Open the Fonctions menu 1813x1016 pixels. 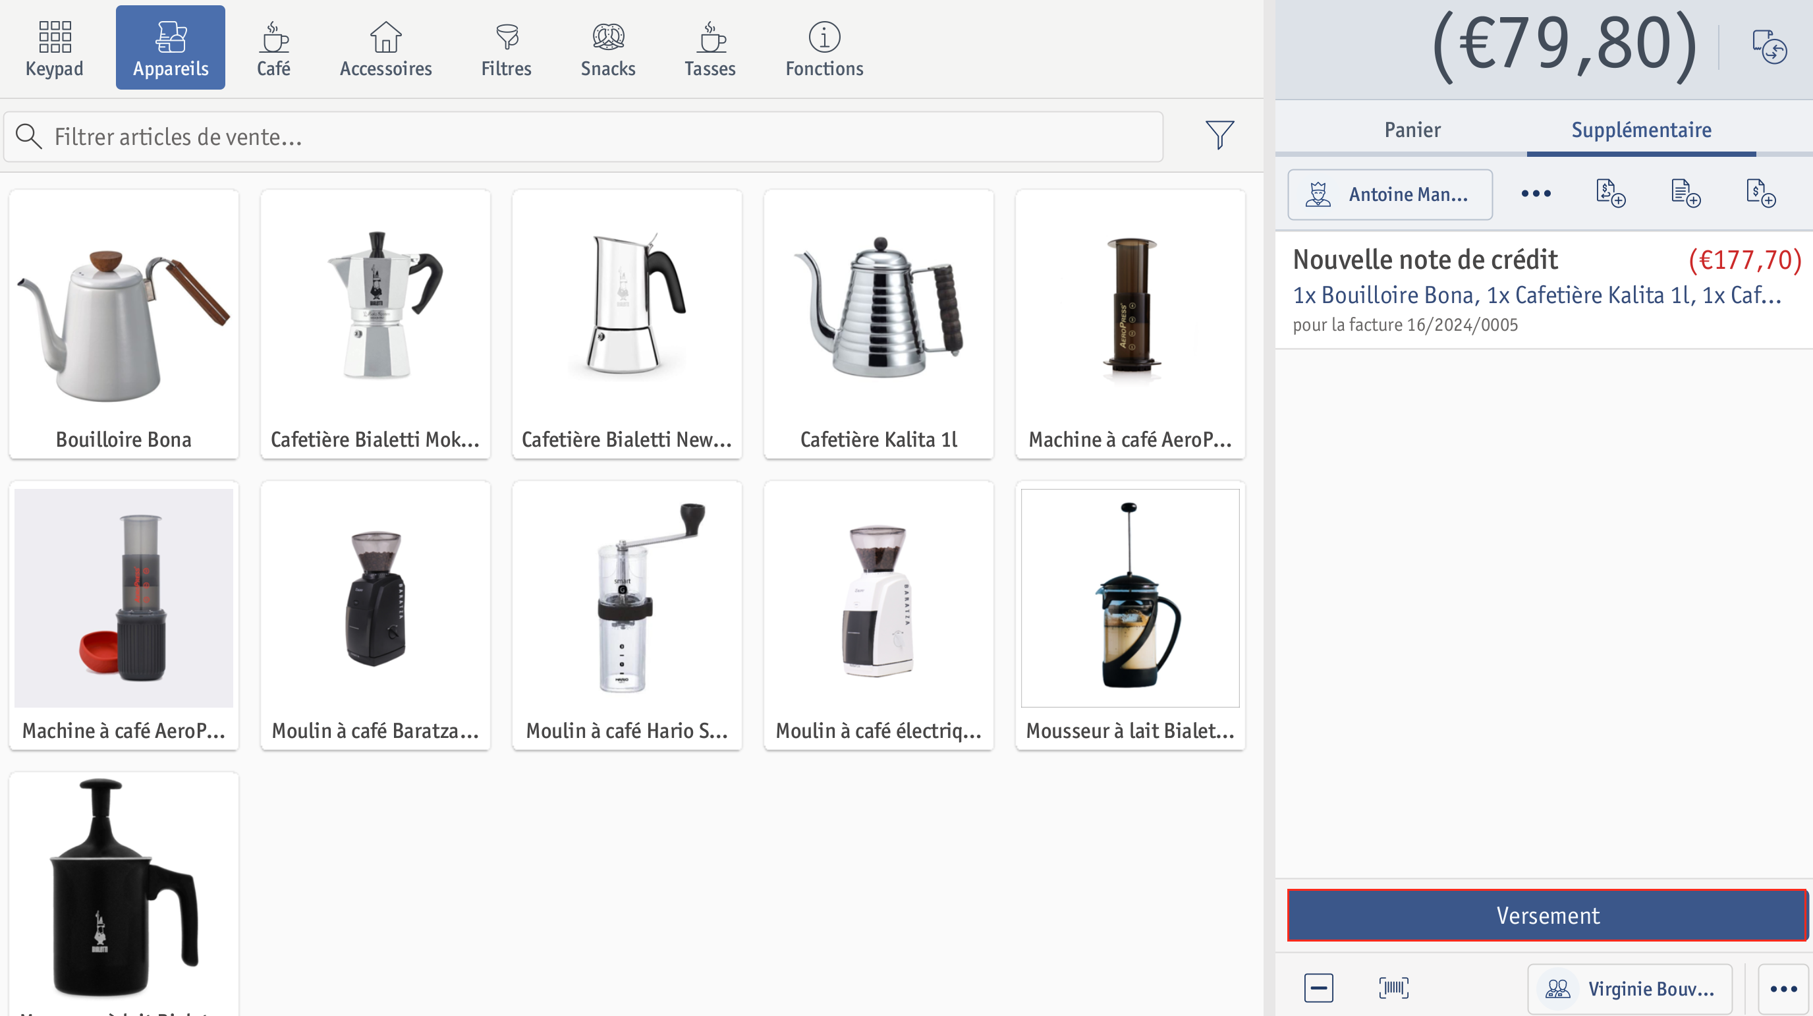[x=824, y=48]
